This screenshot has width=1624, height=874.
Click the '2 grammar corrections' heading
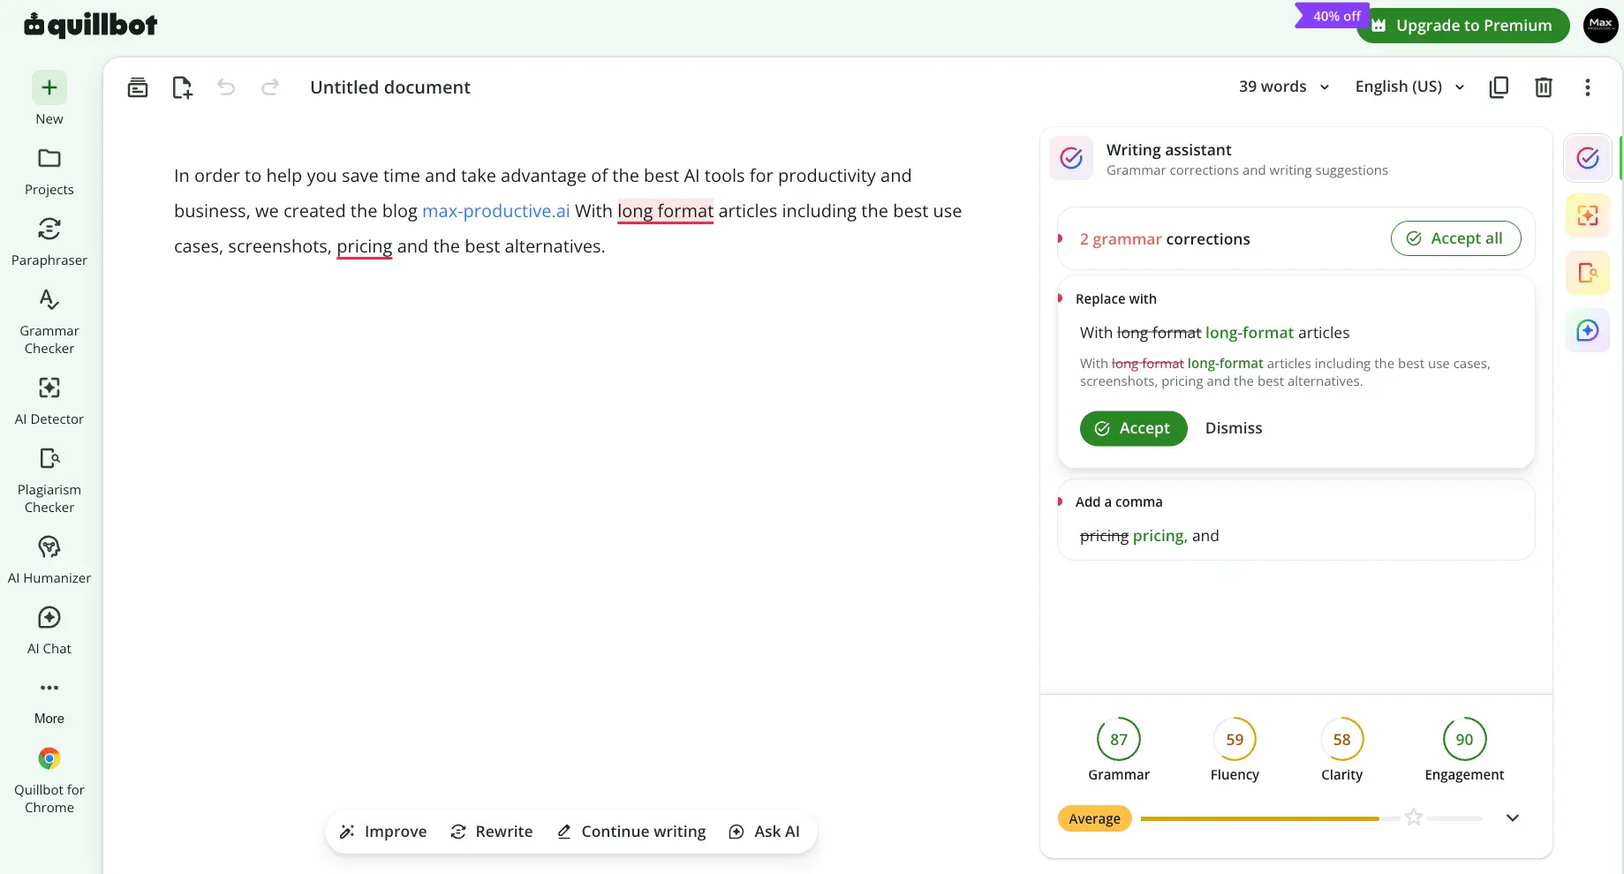pyautogui.click(x=1165, y=239)
